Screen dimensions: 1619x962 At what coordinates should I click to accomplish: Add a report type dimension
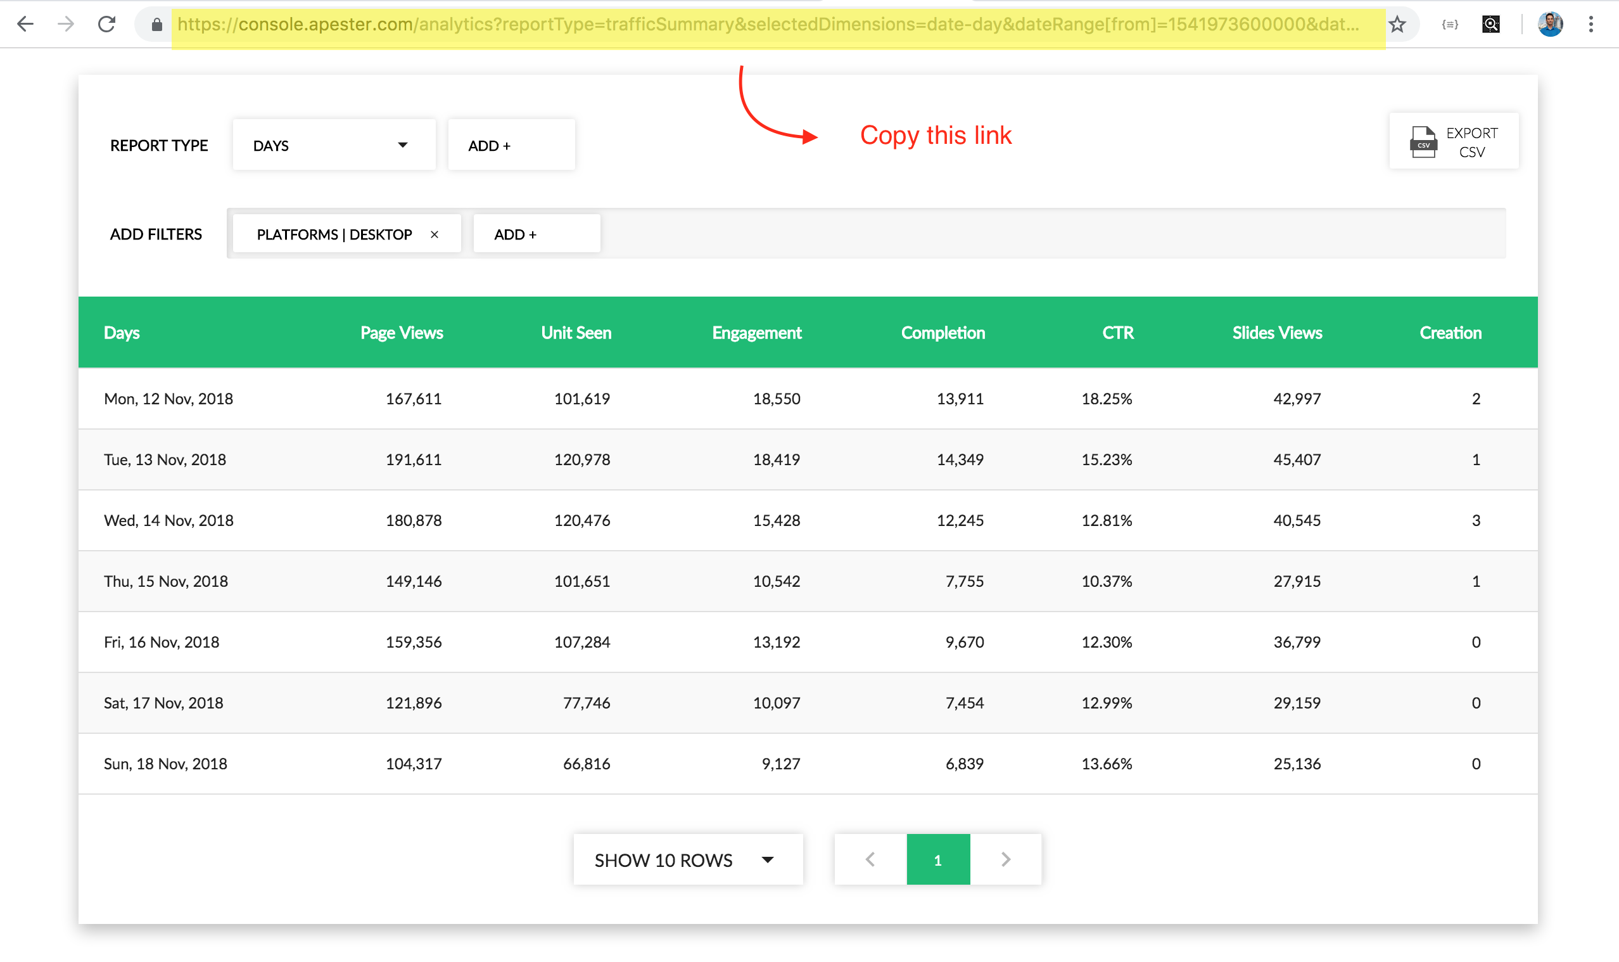click(x=511, y=144)
